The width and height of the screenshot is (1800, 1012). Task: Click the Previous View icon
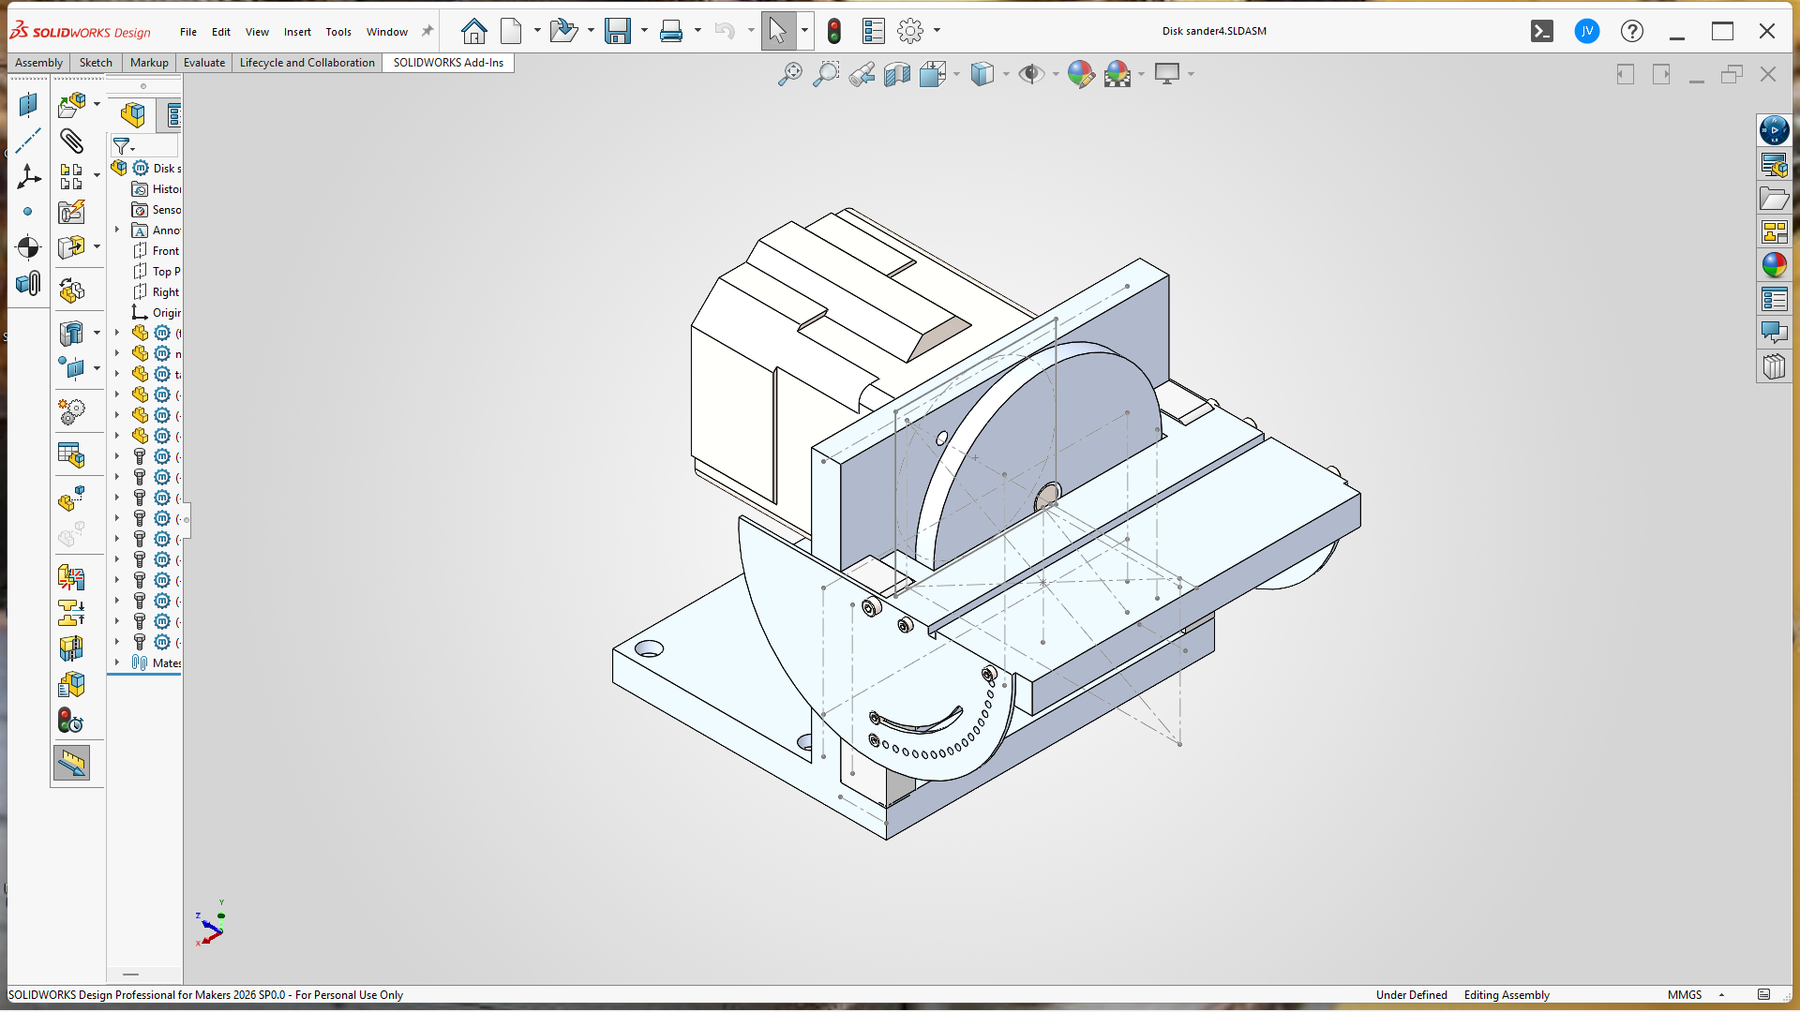point(862,74)
